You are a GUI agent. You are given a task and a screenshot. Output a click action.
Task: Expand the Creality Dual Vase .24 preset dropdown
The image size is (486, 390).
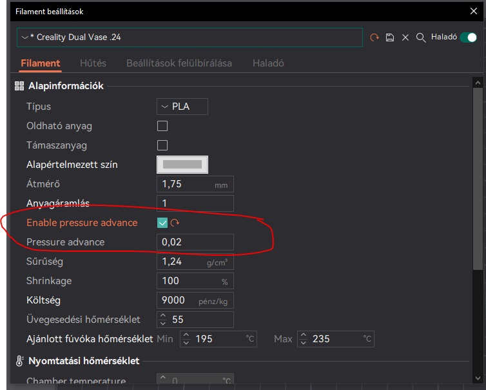(x=190, y=37)
